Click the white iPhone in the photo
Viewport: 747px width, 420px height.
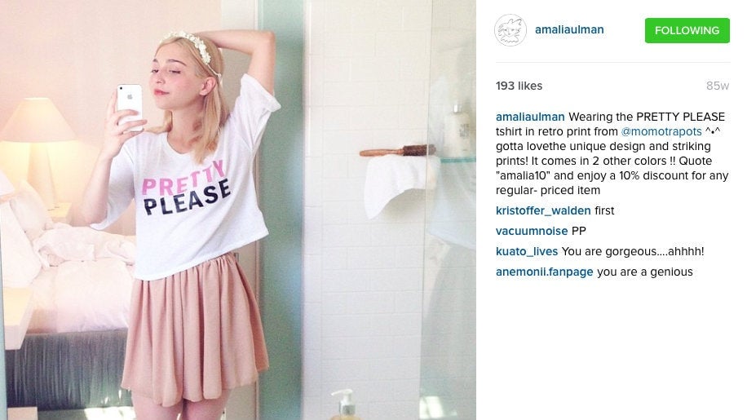[x=130, y=108]
